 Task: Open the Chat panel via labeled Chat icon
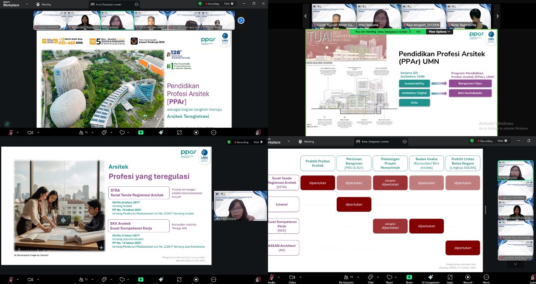pyautogui.click(x=370, y=278)
